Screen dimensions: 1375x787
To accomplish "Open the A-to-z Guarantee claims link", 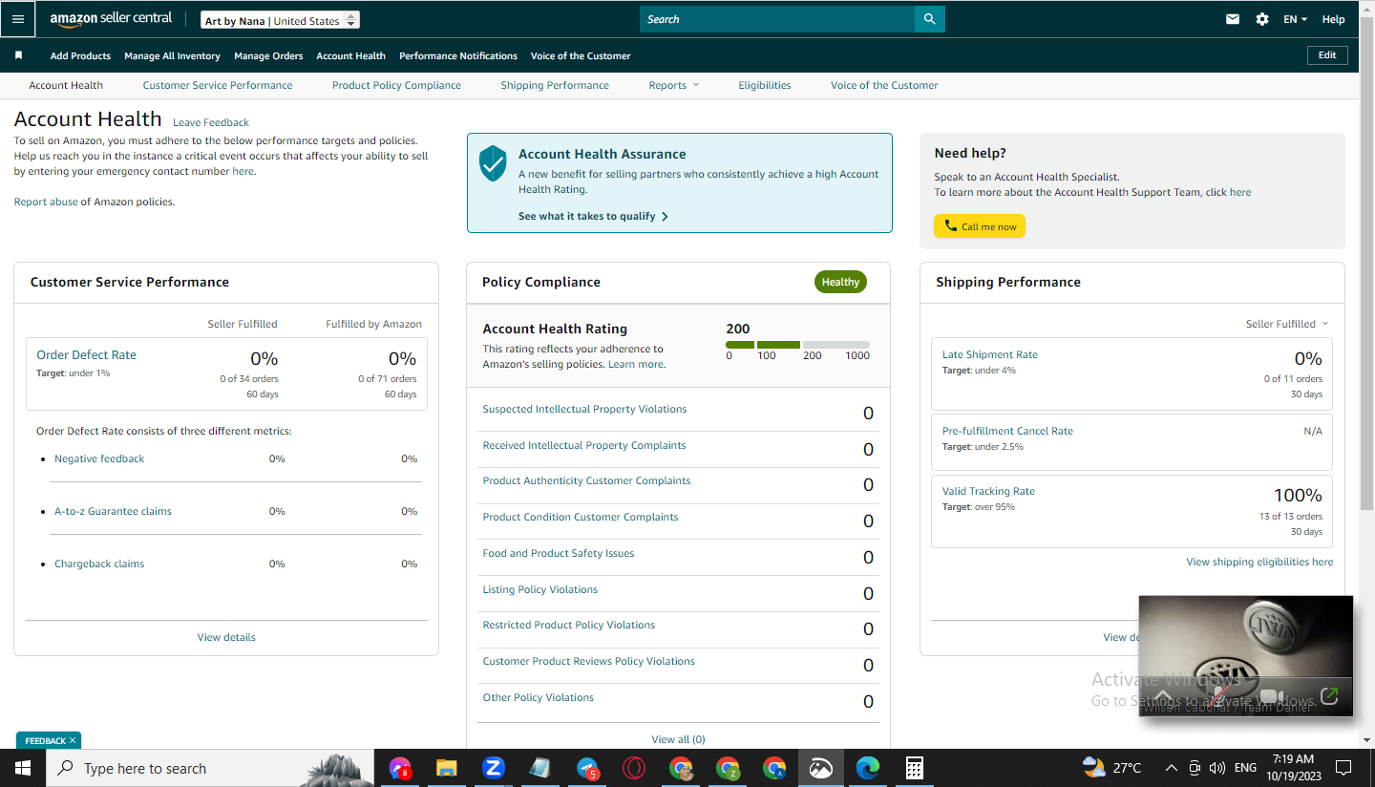I will pos(113,511).
